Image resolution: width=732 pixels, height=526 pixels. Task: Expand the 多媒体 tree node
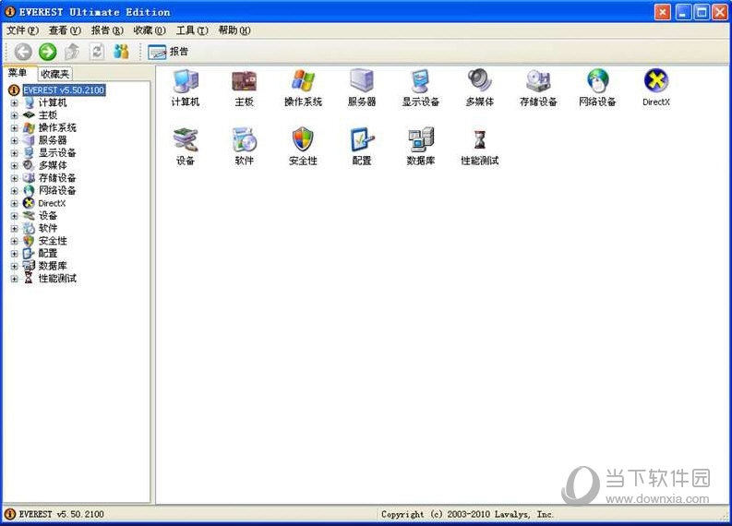(x=15, y=166)
